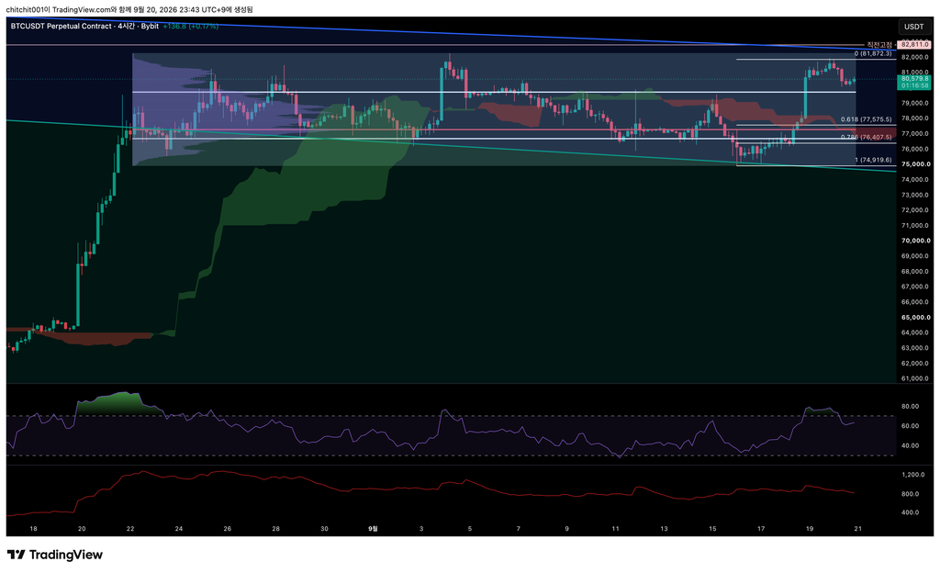Viewport: 940px width, 573px height.
Task: Click the +136.8 (+0.17%) change text
Action: (191, 27)
